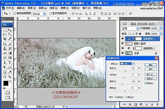165x109 pixels.
Task: Select the Custom Shape tool
Action: click(x=10, y=67)
